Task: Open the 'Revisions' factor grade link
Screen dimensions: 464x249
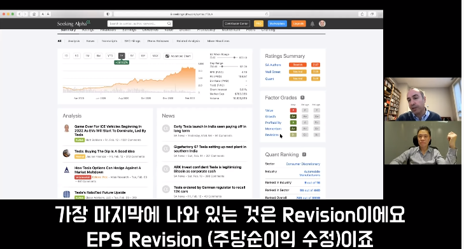Action: click(272, 135)
